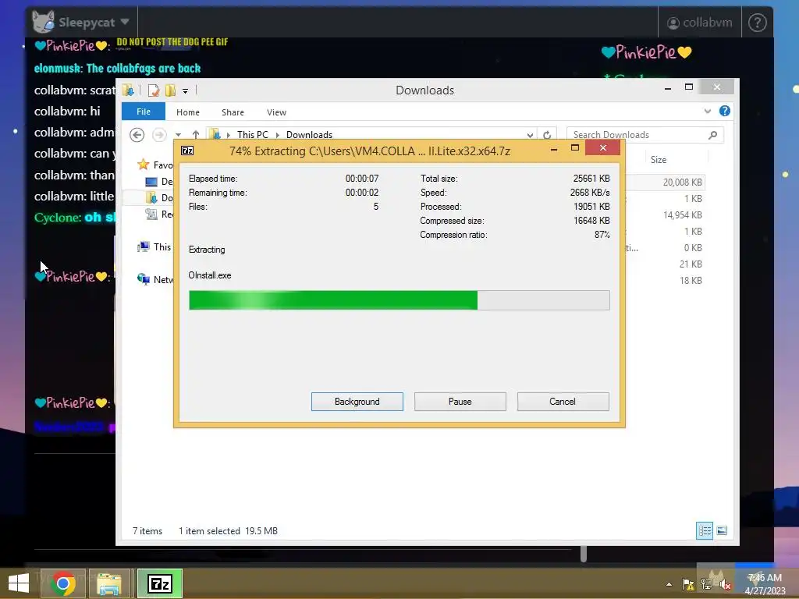Select This PC in navigation pane
Viewport: 799px width, 599px height.
(x=155, y=247)
